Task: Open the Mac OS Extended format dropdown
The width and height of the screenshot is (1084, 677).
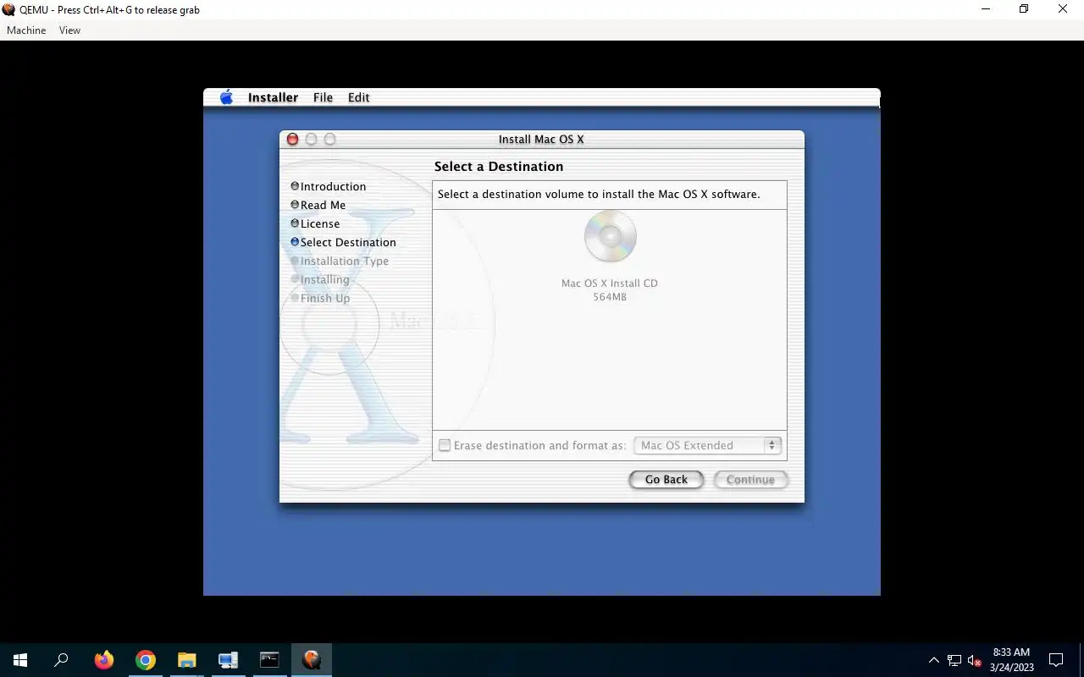Action: click(x=707, y=445)
